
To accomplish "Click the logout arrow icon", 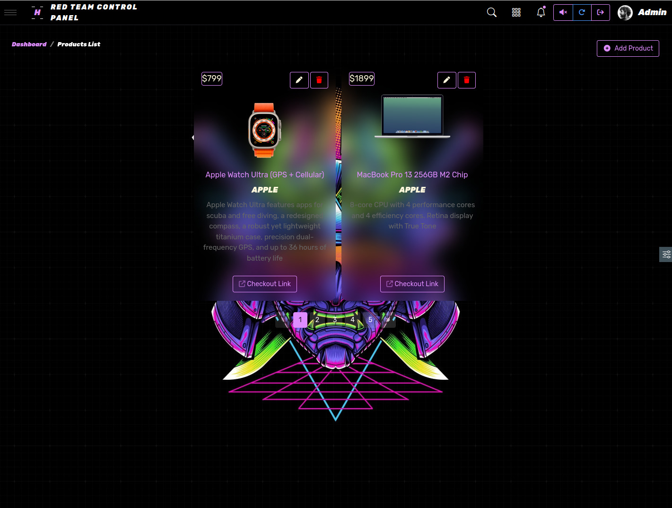I will pyautogui.click(x=601, y=12).
